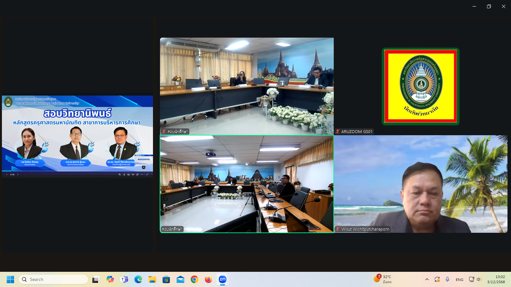Toggle fullscreen icon on shared slide
This screenshot has height=287, width=511.
pyautogui.click(x=147, y=174)
